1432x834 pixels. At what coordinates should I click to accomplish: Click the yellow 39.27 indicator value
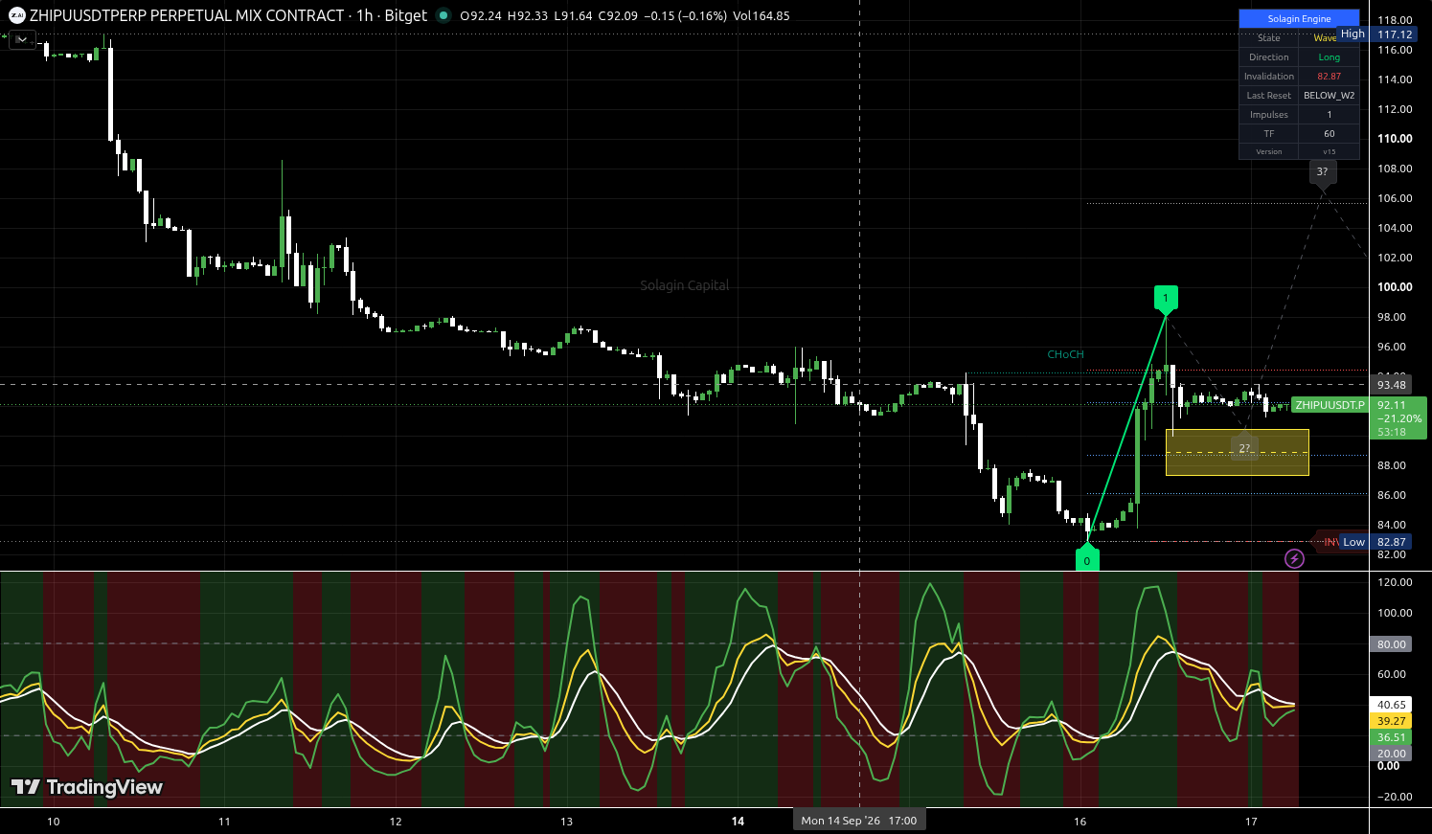point(1392,721)
